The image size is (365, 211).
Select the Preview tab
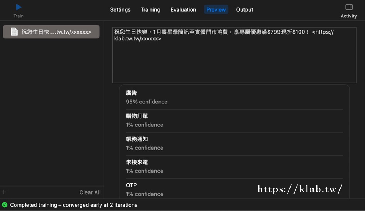[x=216, y=10]
